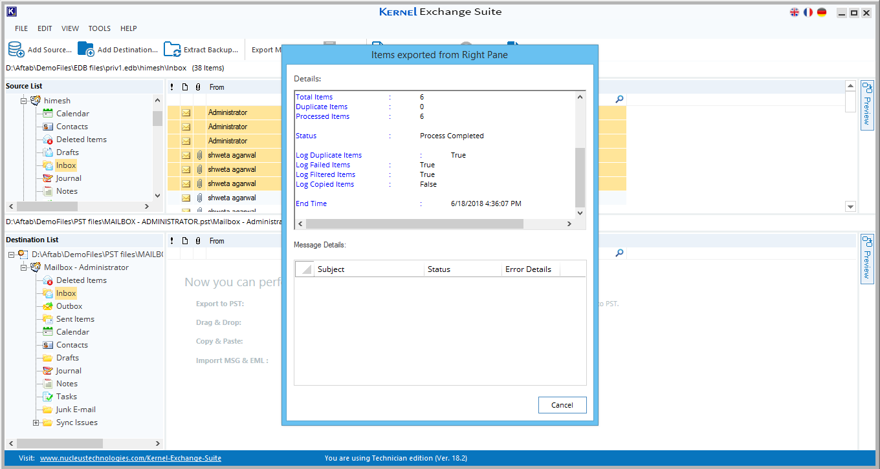Click the select-all corner of Message Details grid
Screen dimensions: 880x469
304,269
